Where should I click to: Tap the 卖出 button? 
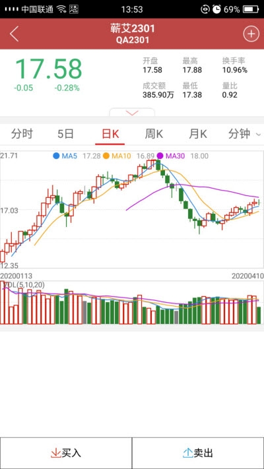(198, 453)
